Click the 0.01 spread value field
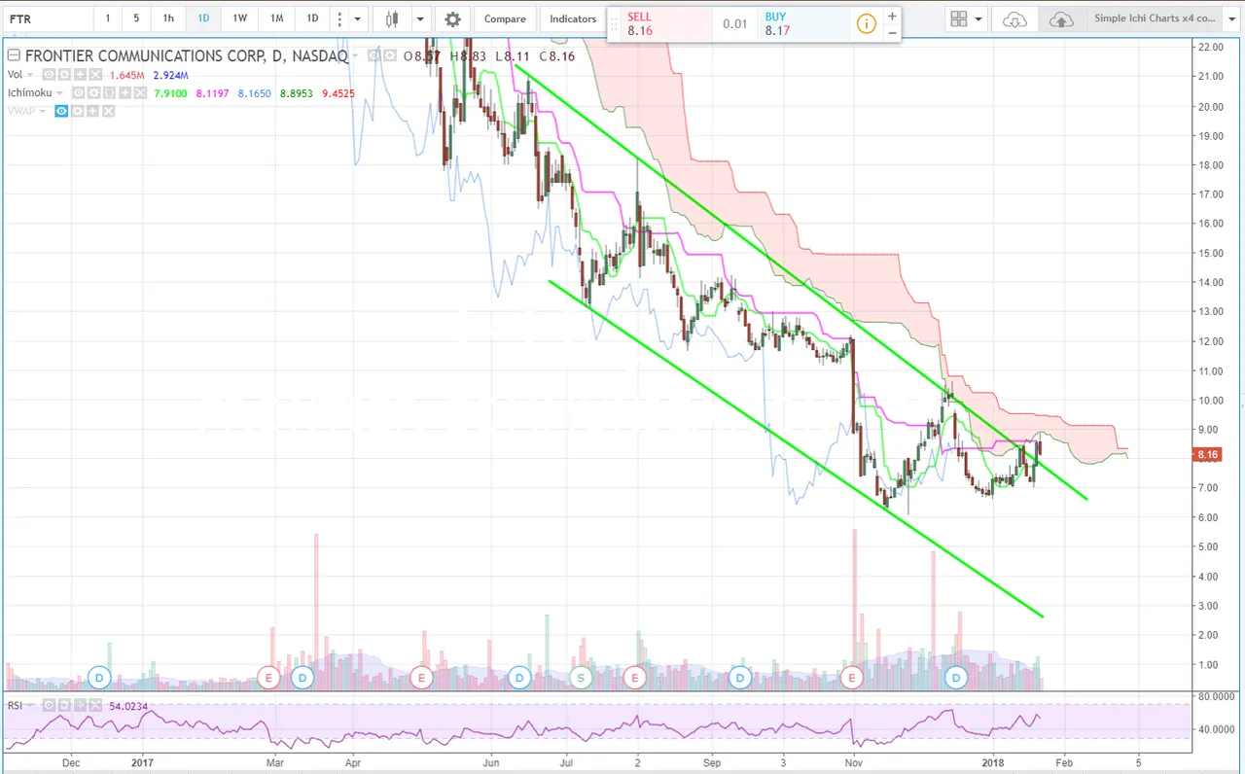This screenshot has width=1245, height=774. click(x=734, y=24)
